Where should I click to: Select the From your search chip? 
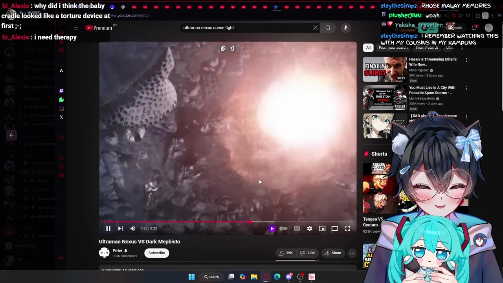pos(393,48)
